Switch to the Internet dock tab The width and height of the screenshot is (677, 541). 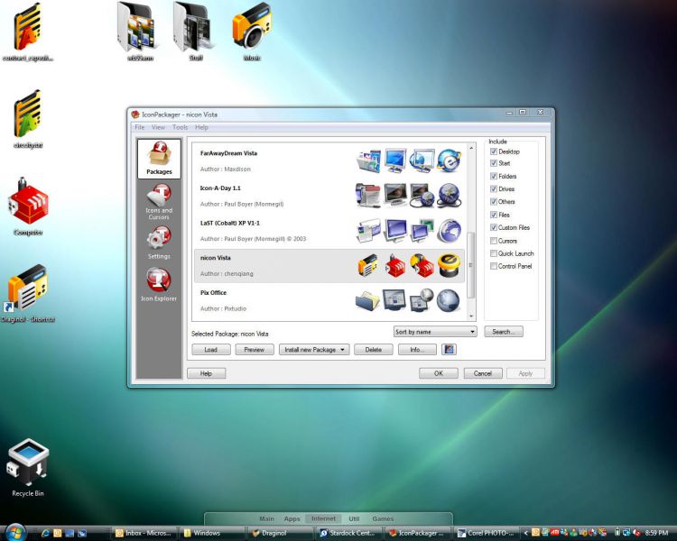323,518
